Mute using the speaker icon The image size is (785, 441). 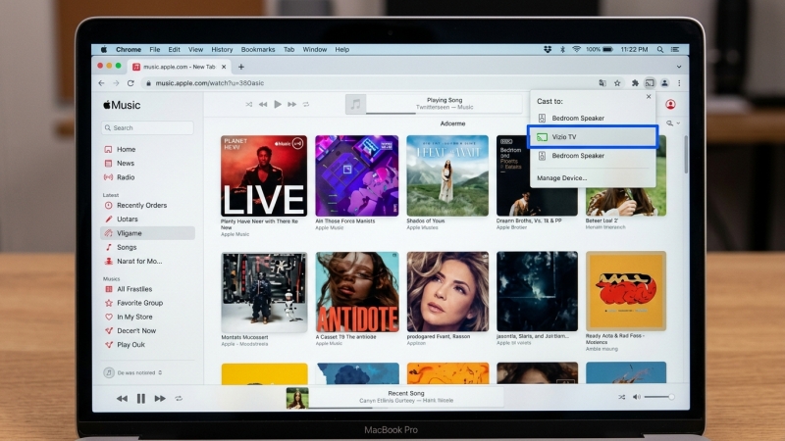pos(636,397)
